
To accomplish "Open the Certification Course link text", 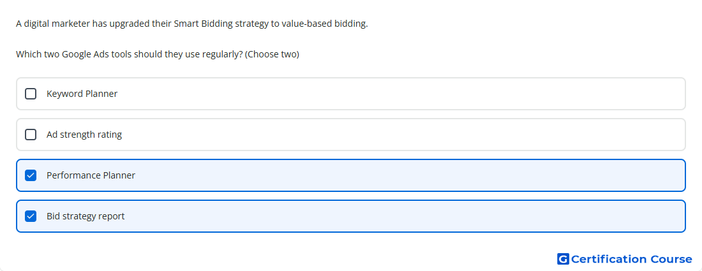I will 632,260.
